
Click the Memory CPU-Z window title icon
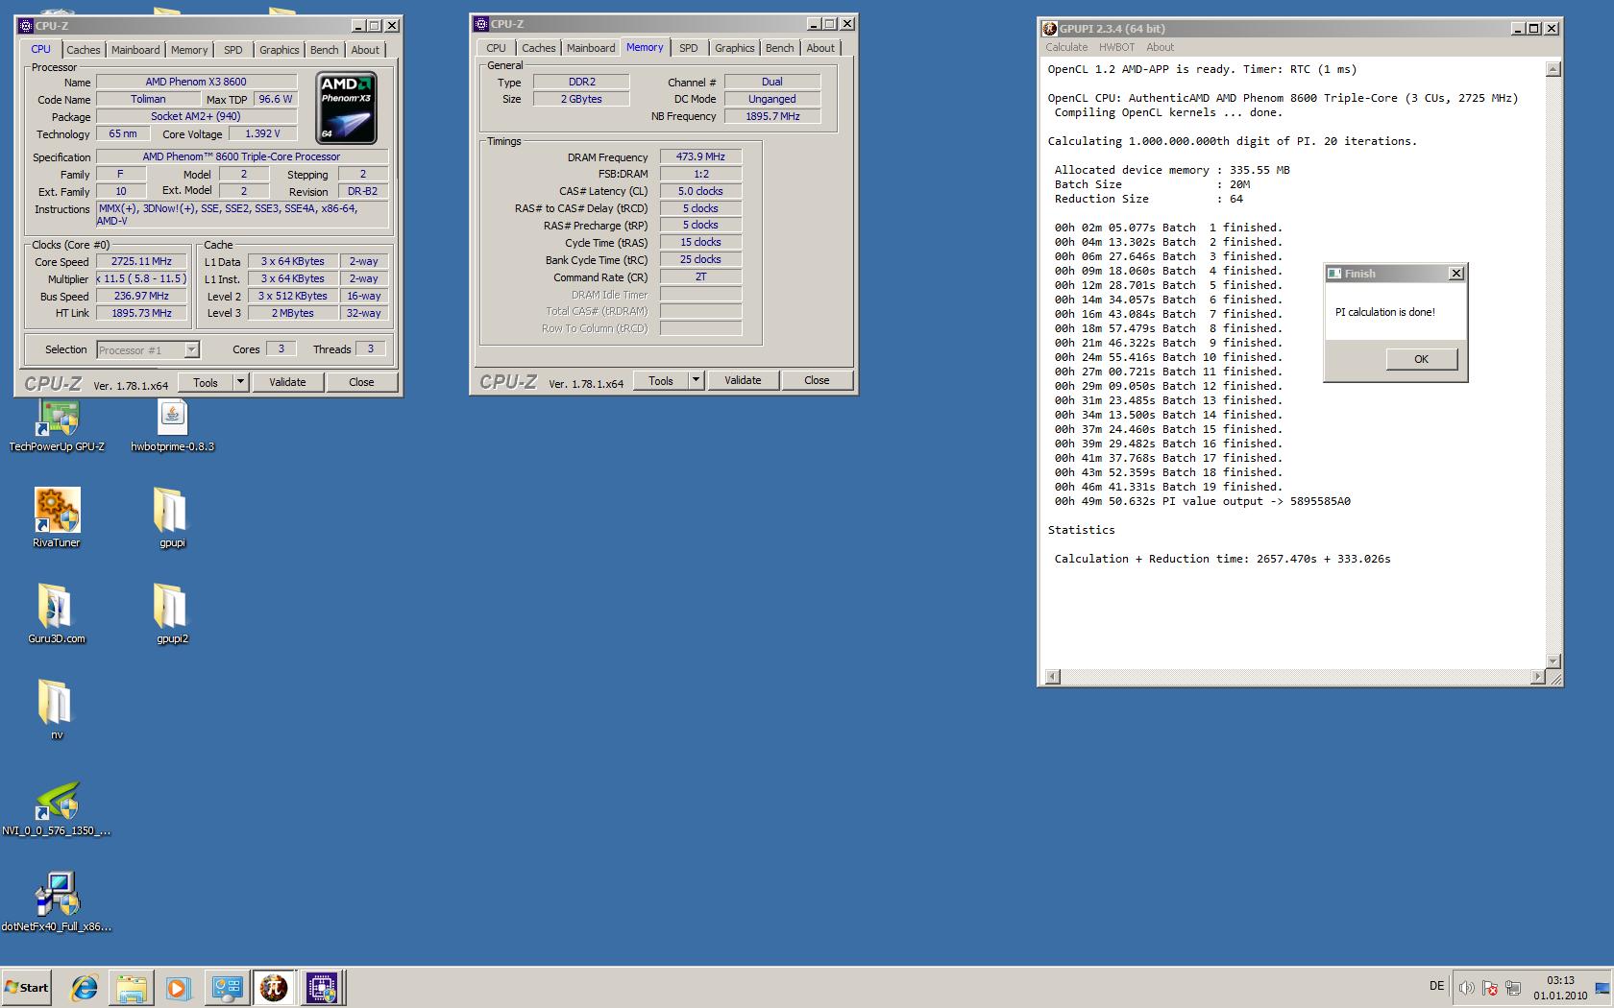[x=481, y=24]
